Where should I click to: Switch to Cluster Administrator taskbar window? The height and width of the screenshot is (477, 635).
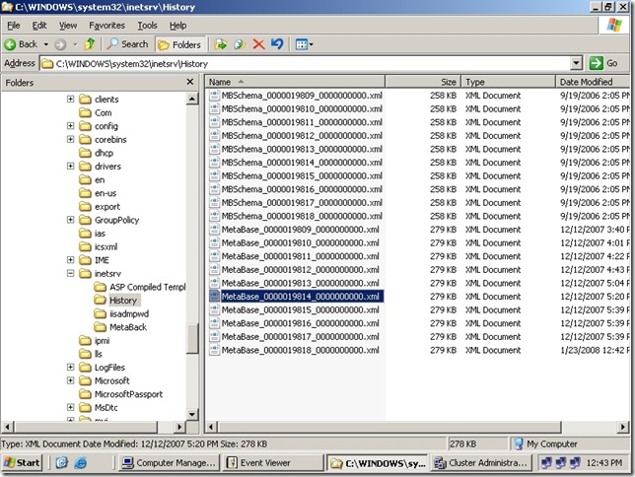480,462
